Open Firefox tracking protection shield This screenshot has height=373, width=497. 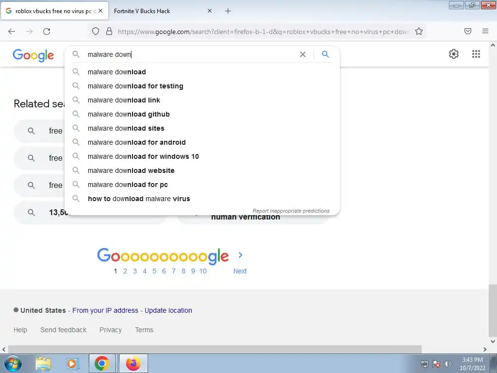tap(96, 31)
